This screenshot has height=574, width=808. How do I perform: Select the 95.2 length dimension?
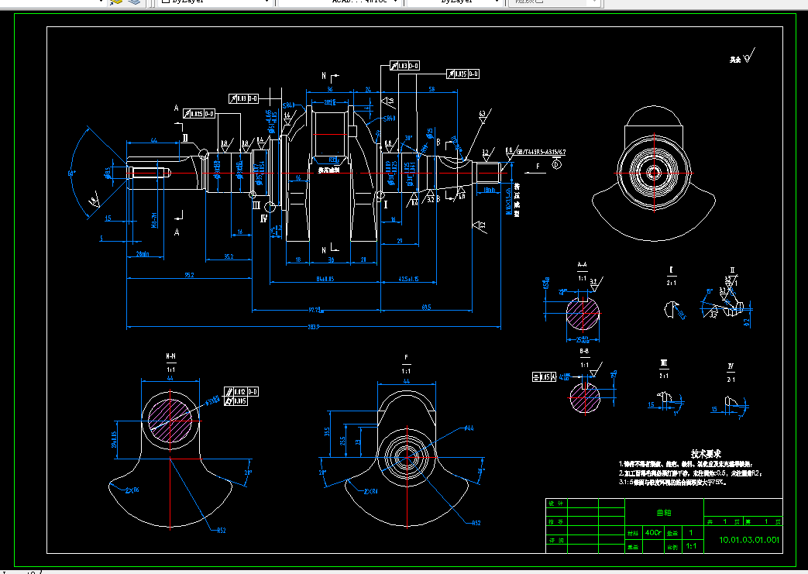pos(189,275)
